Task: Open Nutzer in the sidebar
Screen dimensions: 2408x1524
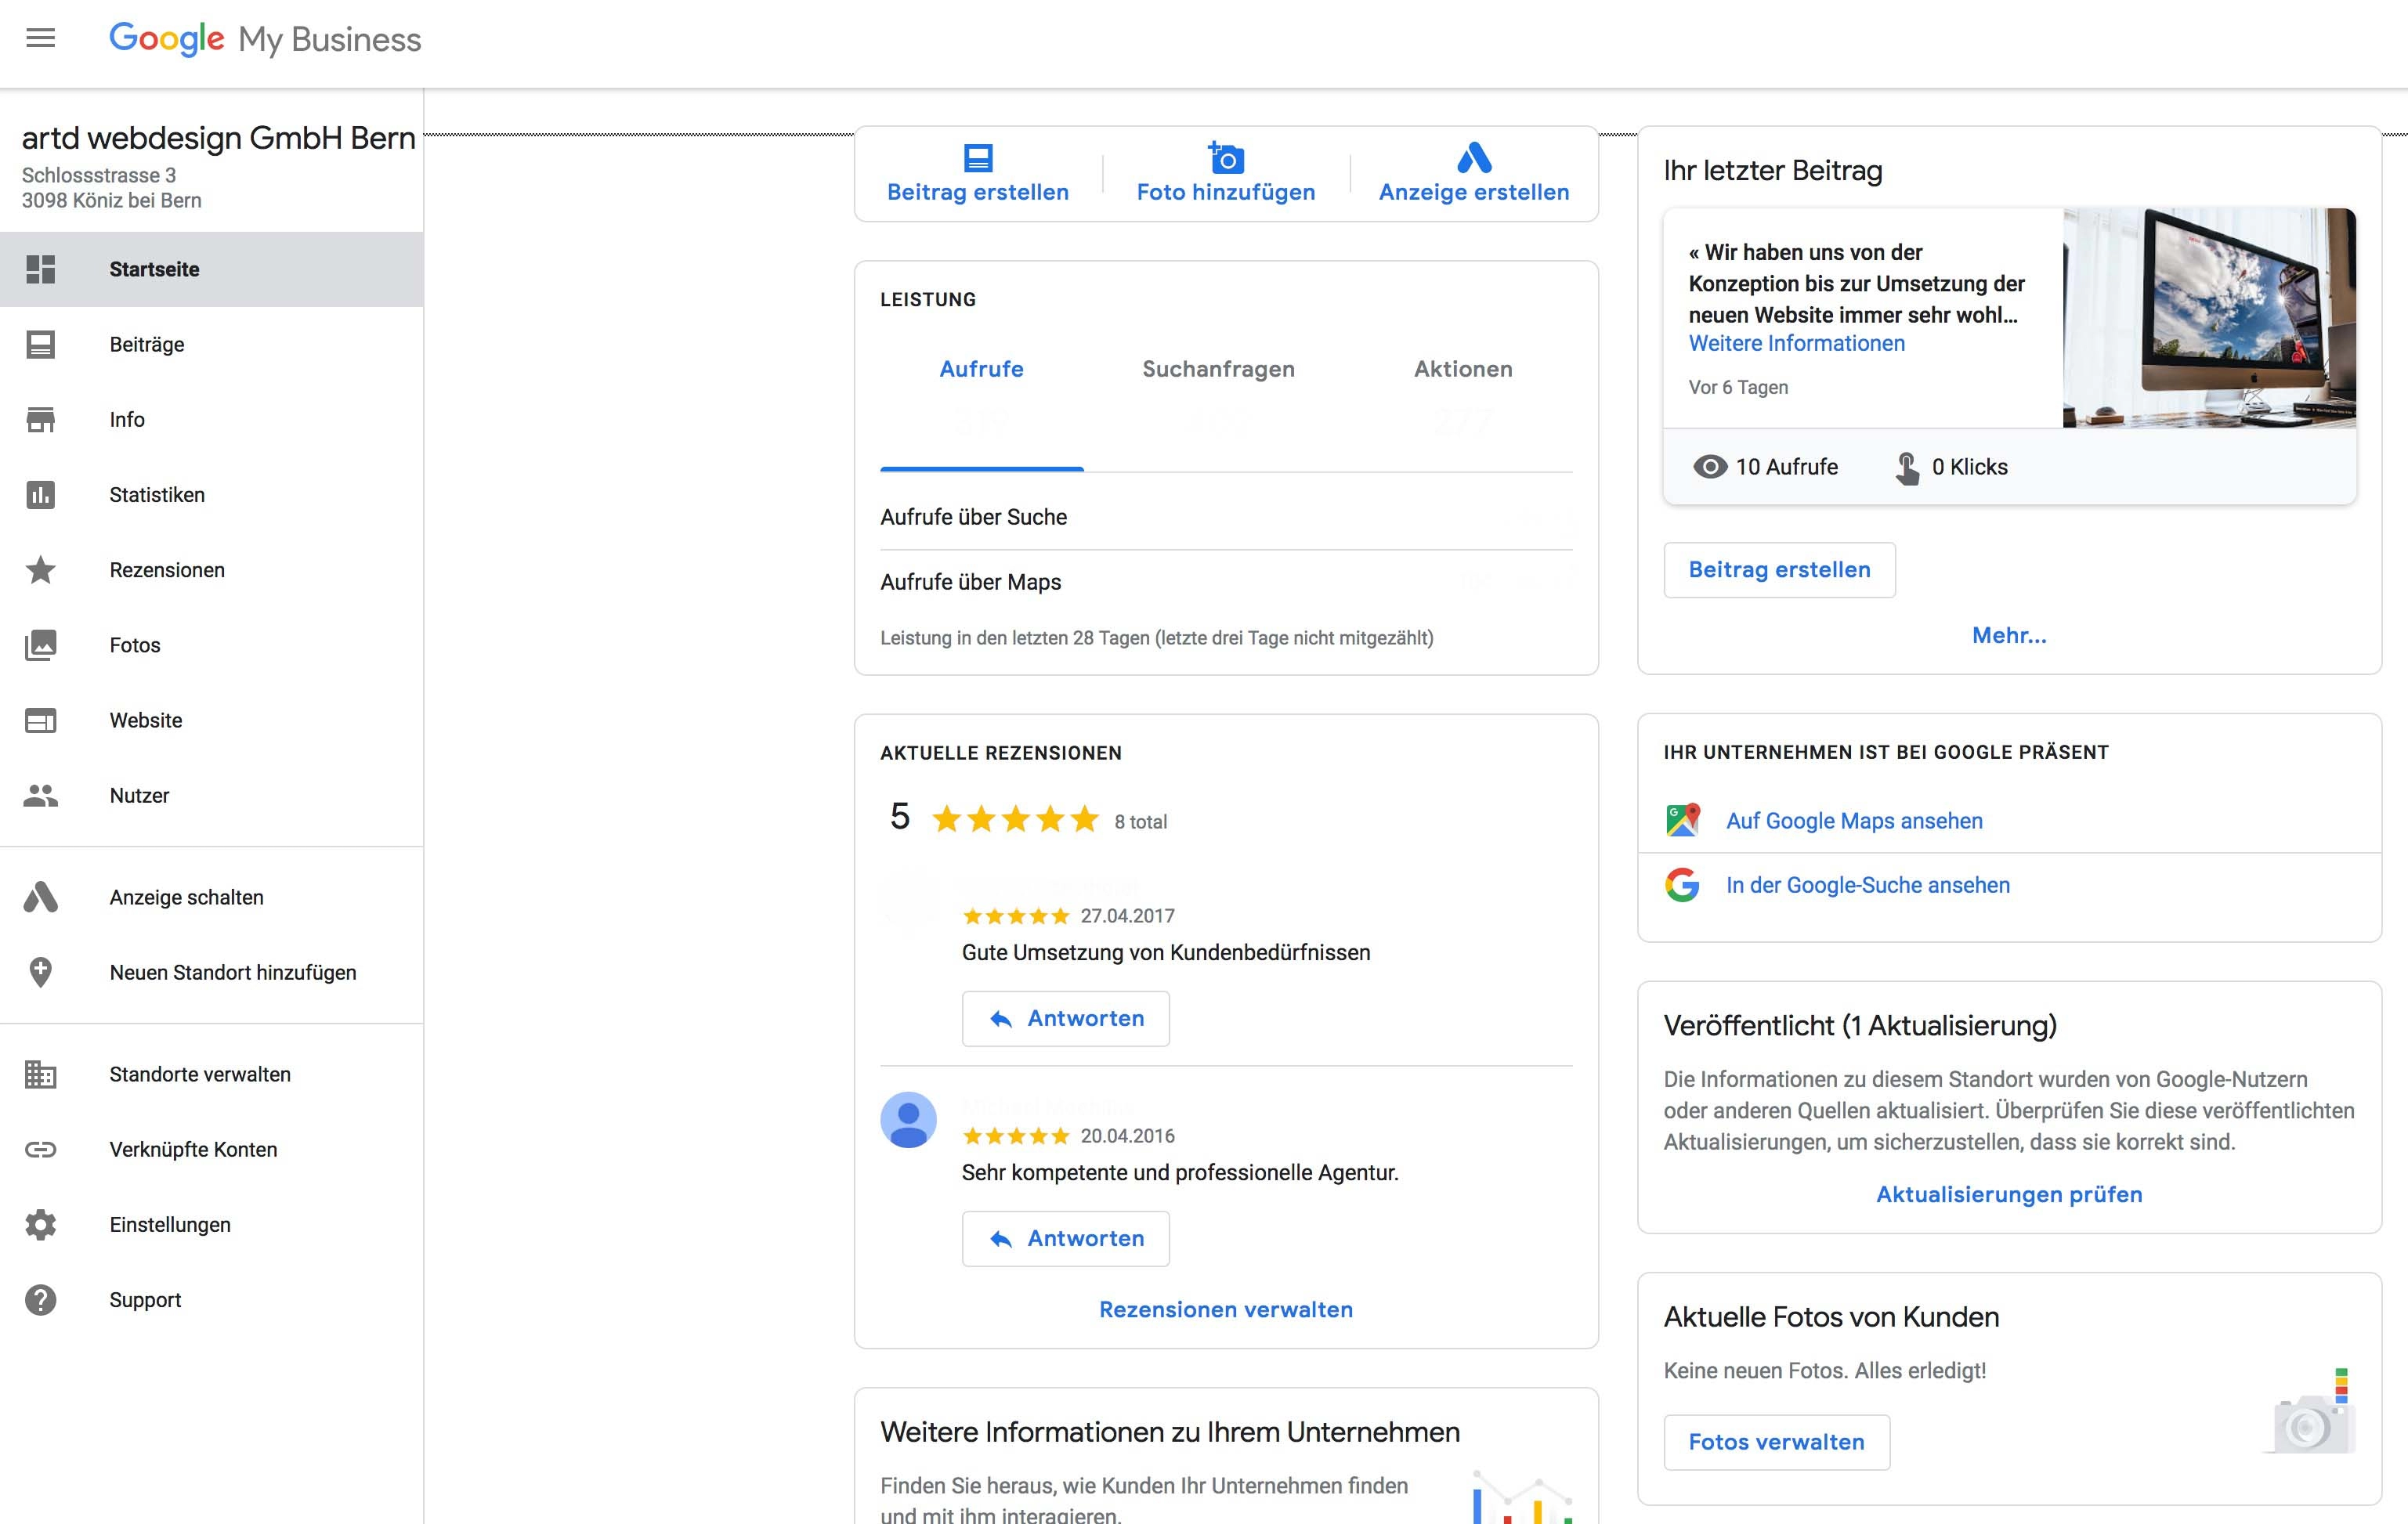Action: 211,795
